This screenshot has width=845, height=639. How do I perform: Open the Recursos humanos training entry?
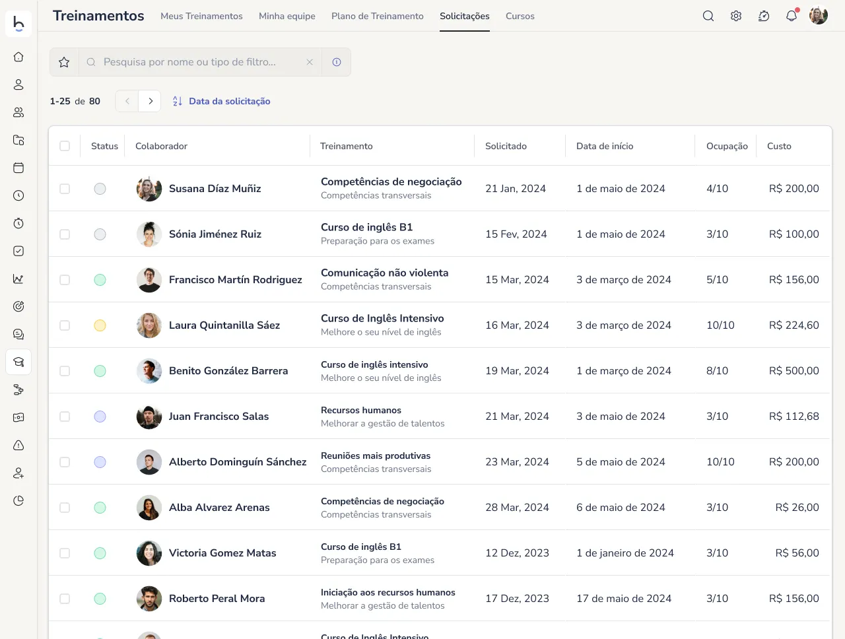(361, 410)
